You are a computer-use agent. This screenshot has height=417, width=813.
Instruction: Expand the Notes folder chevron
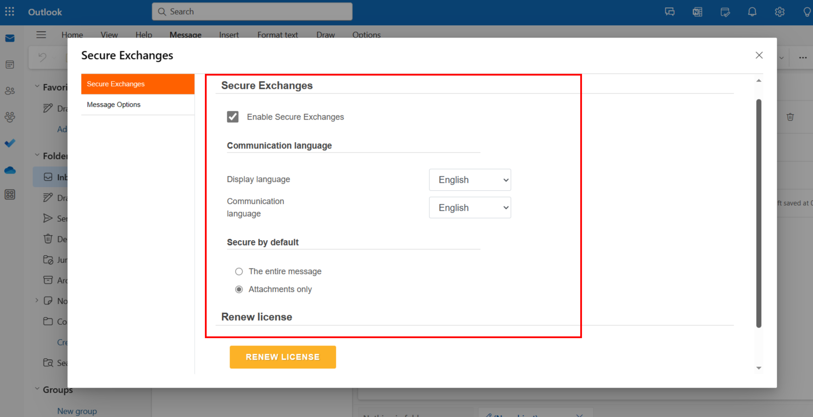tap(37, 301)
